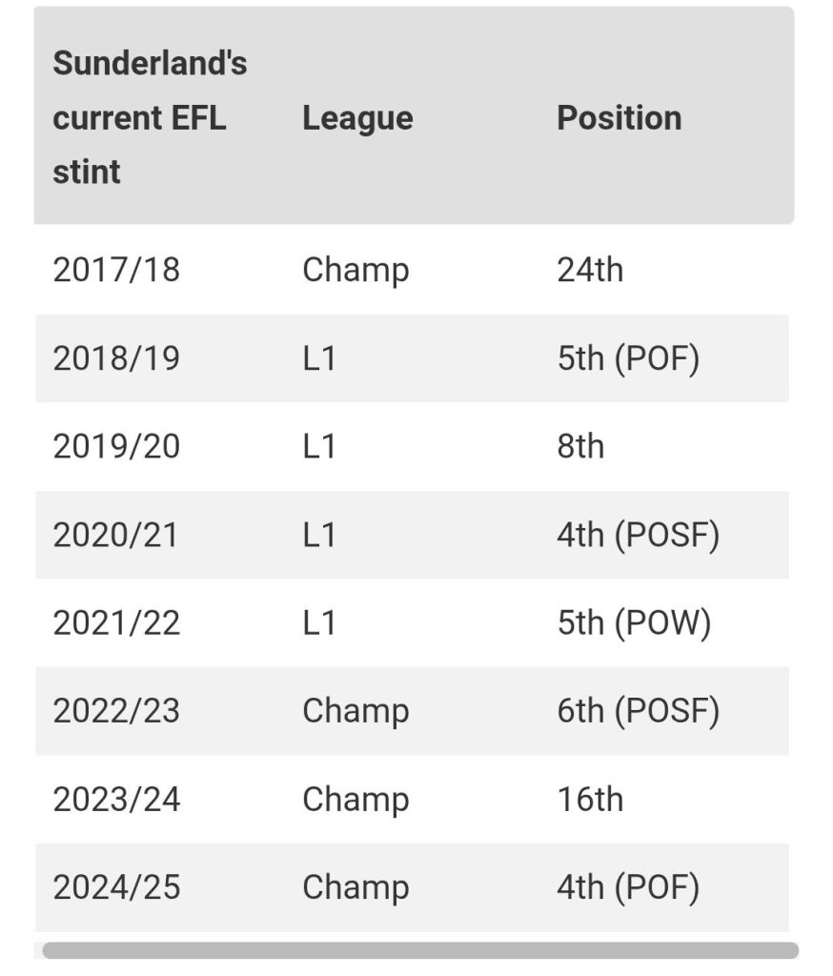Select the 2024/25 season cell
Viewport: 833px width, 976px height.
pos(116,887)
